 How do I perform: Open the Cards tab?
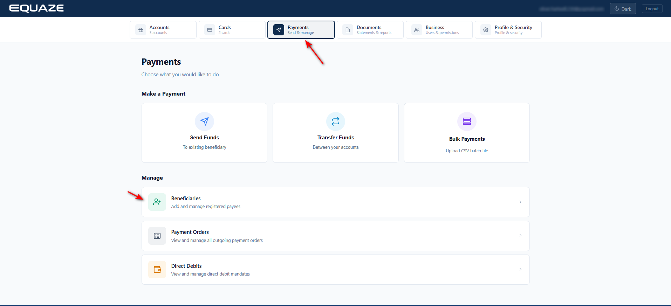tap(232, 30)
